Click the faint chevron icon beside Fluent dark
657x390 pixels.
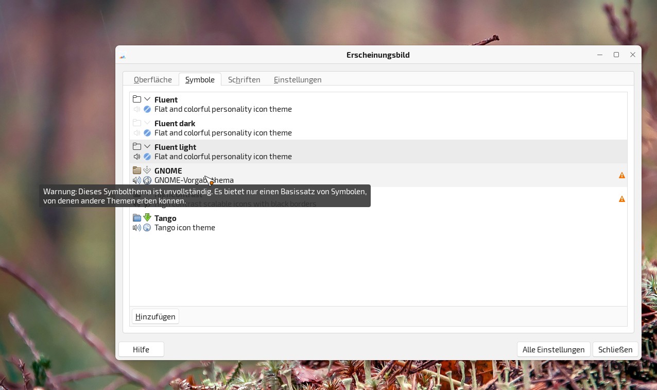point(147,123)
